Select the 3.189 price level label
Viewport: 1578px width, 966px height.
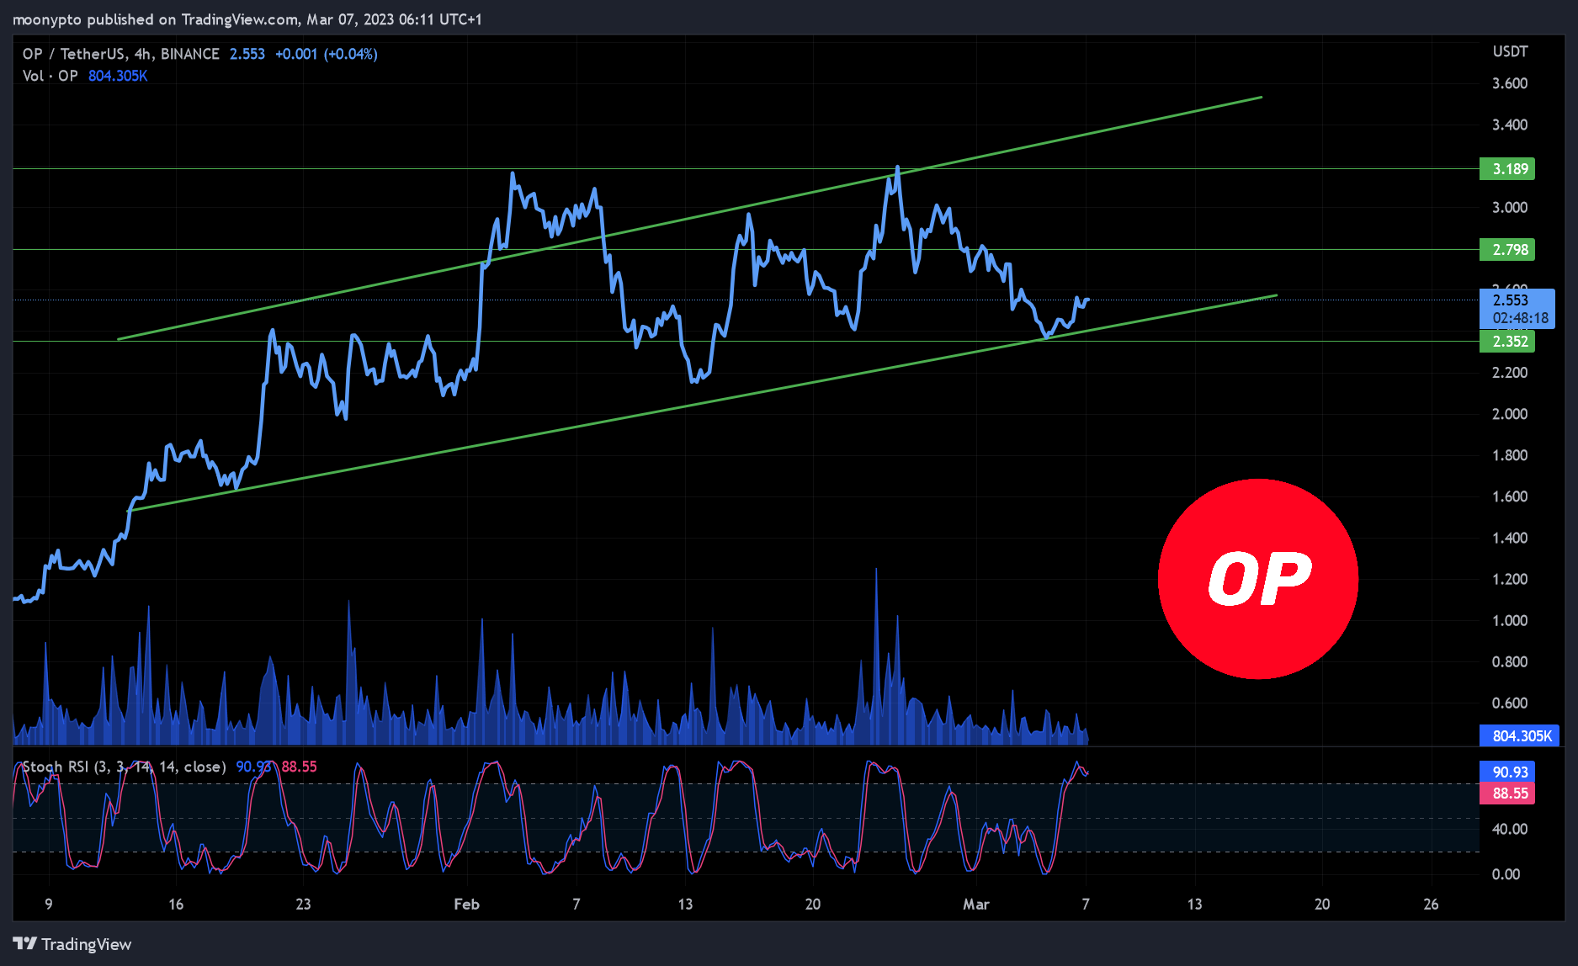[1507, 169]
